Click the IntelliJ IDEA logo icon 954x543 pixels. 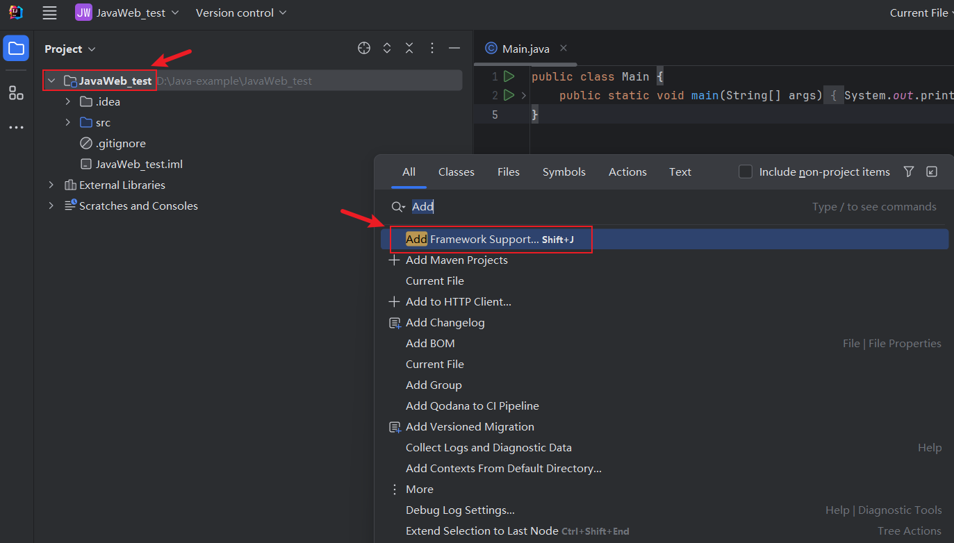point(15,12)
